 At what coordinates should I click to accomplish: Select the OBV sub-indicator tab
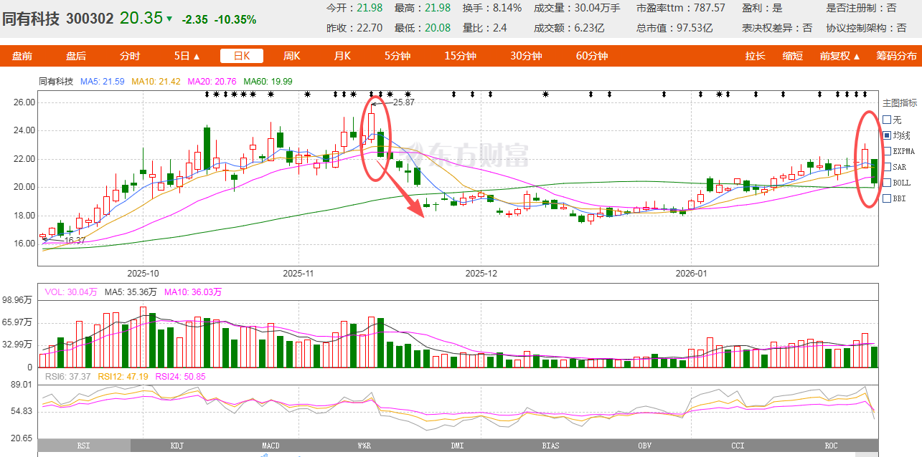(x=644, y=446)
